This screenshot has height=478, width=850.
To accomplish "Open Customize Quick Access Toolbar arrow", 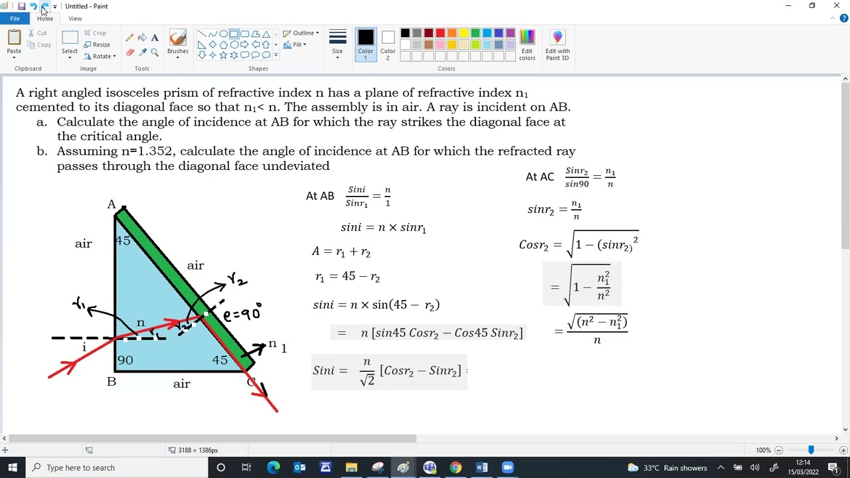I will coord(54,7).
